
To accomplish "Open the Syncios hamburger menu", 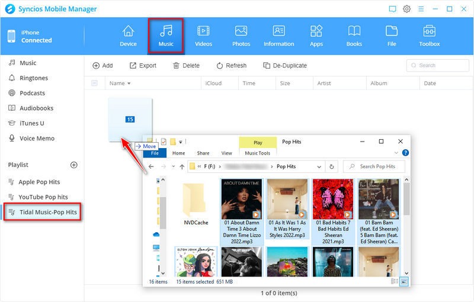I will pos(421,9).
